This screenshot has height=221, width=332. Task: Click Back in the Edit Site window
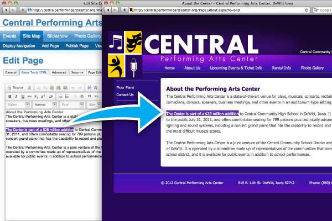(x=6, y=10)
